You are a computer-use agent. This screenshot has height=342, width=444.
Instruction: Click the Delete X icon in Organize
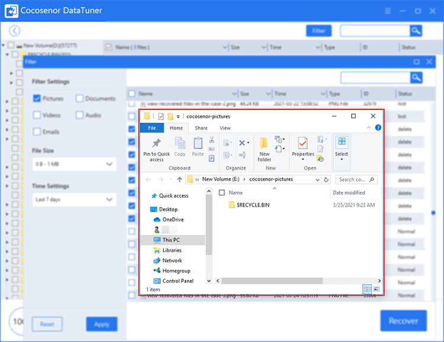click(x=243, y=143)
